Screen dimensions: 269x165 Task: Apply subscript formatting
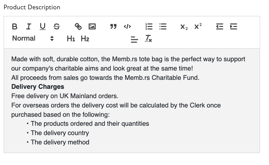click(184, 27)
